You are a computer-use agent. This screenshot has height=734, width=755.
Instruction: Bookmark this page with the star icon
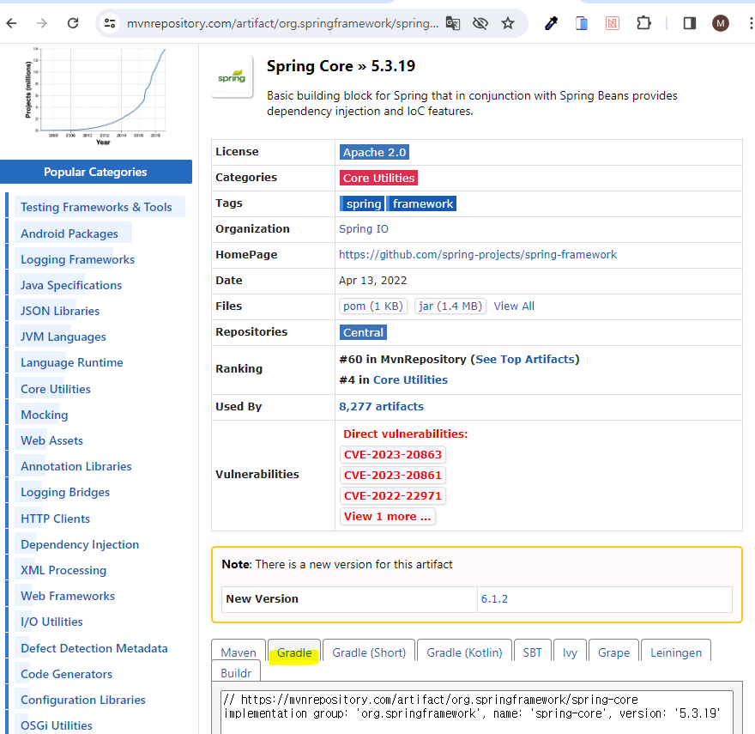tap(508, 23)
